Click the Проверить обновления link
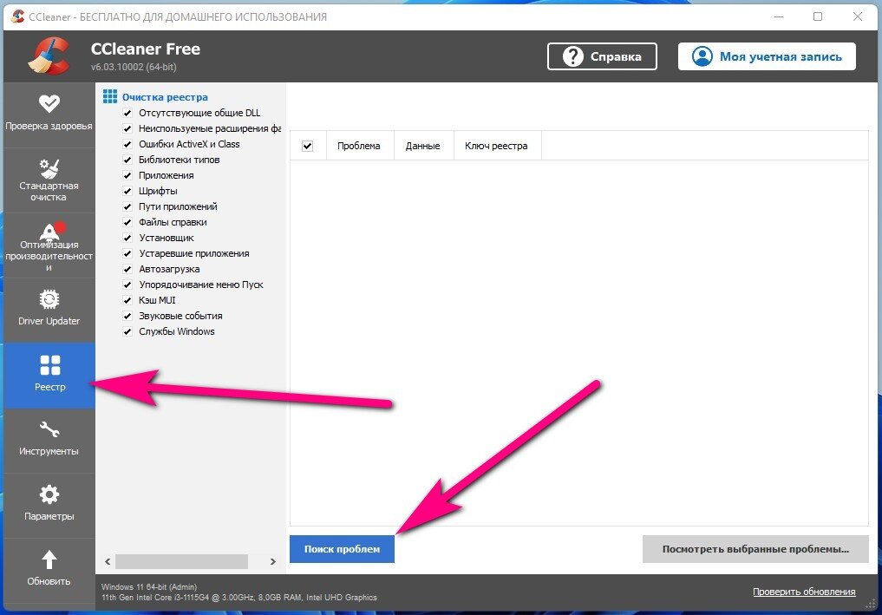This screenshot has height=615, width=882. [804, 592]
